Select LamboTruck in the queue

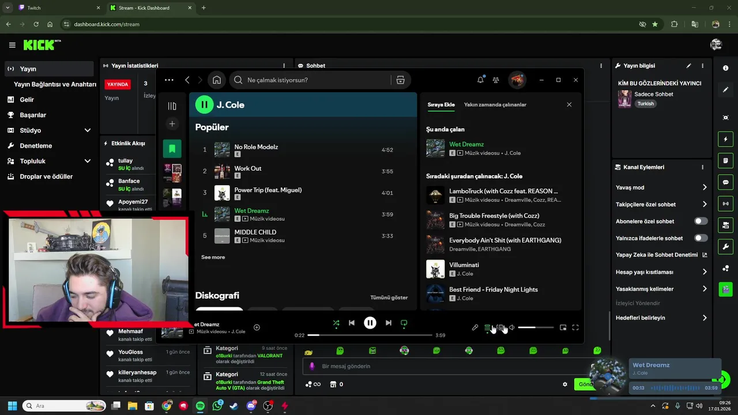500,195
